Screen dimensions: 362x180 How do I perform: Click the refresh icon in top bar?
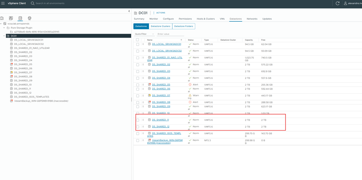(x=337, y=3)
